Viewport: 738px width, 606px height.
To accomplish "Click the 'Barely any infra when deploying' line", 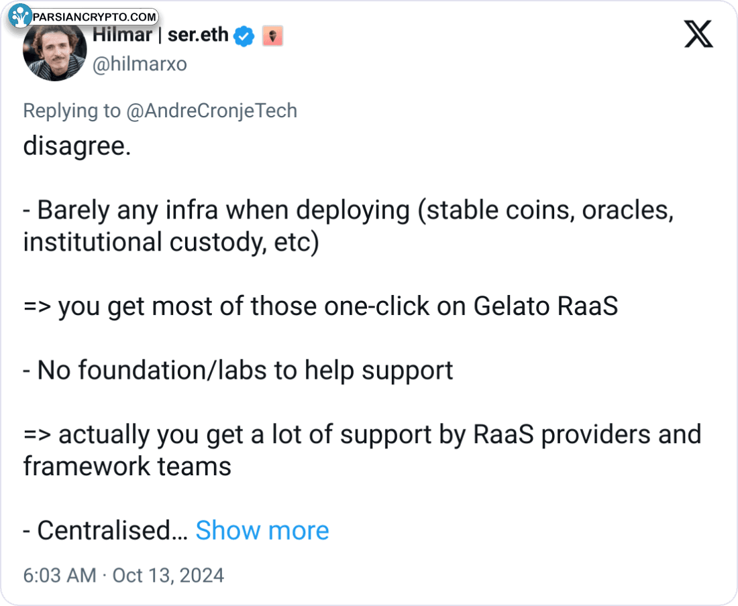I will coord(223,210).
